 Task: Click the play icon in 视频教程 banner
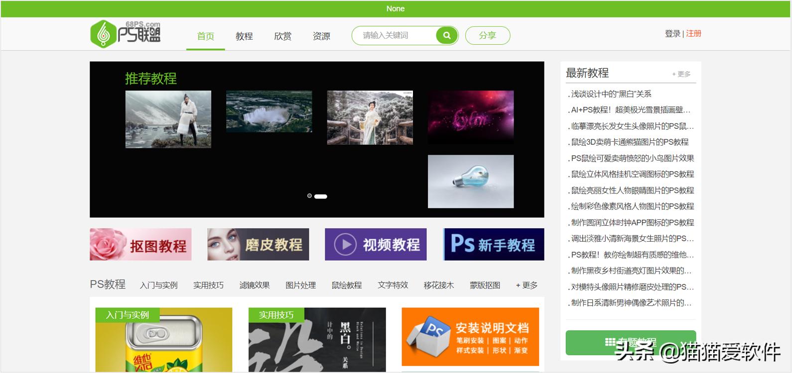coord(345,245)
